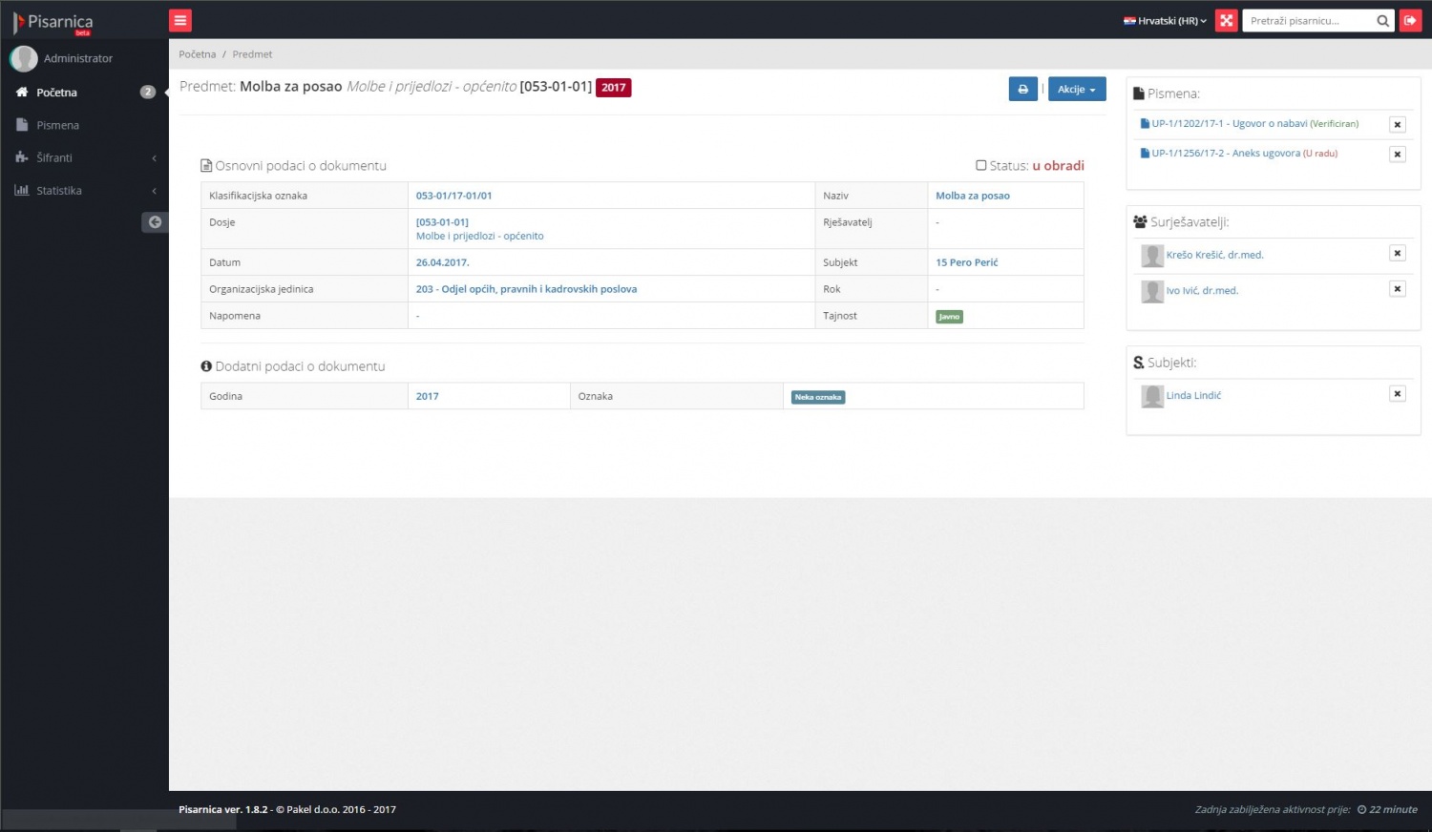Click the Početna notification badge
This screenshot has height=832, width=1432.
pos(148,93)
